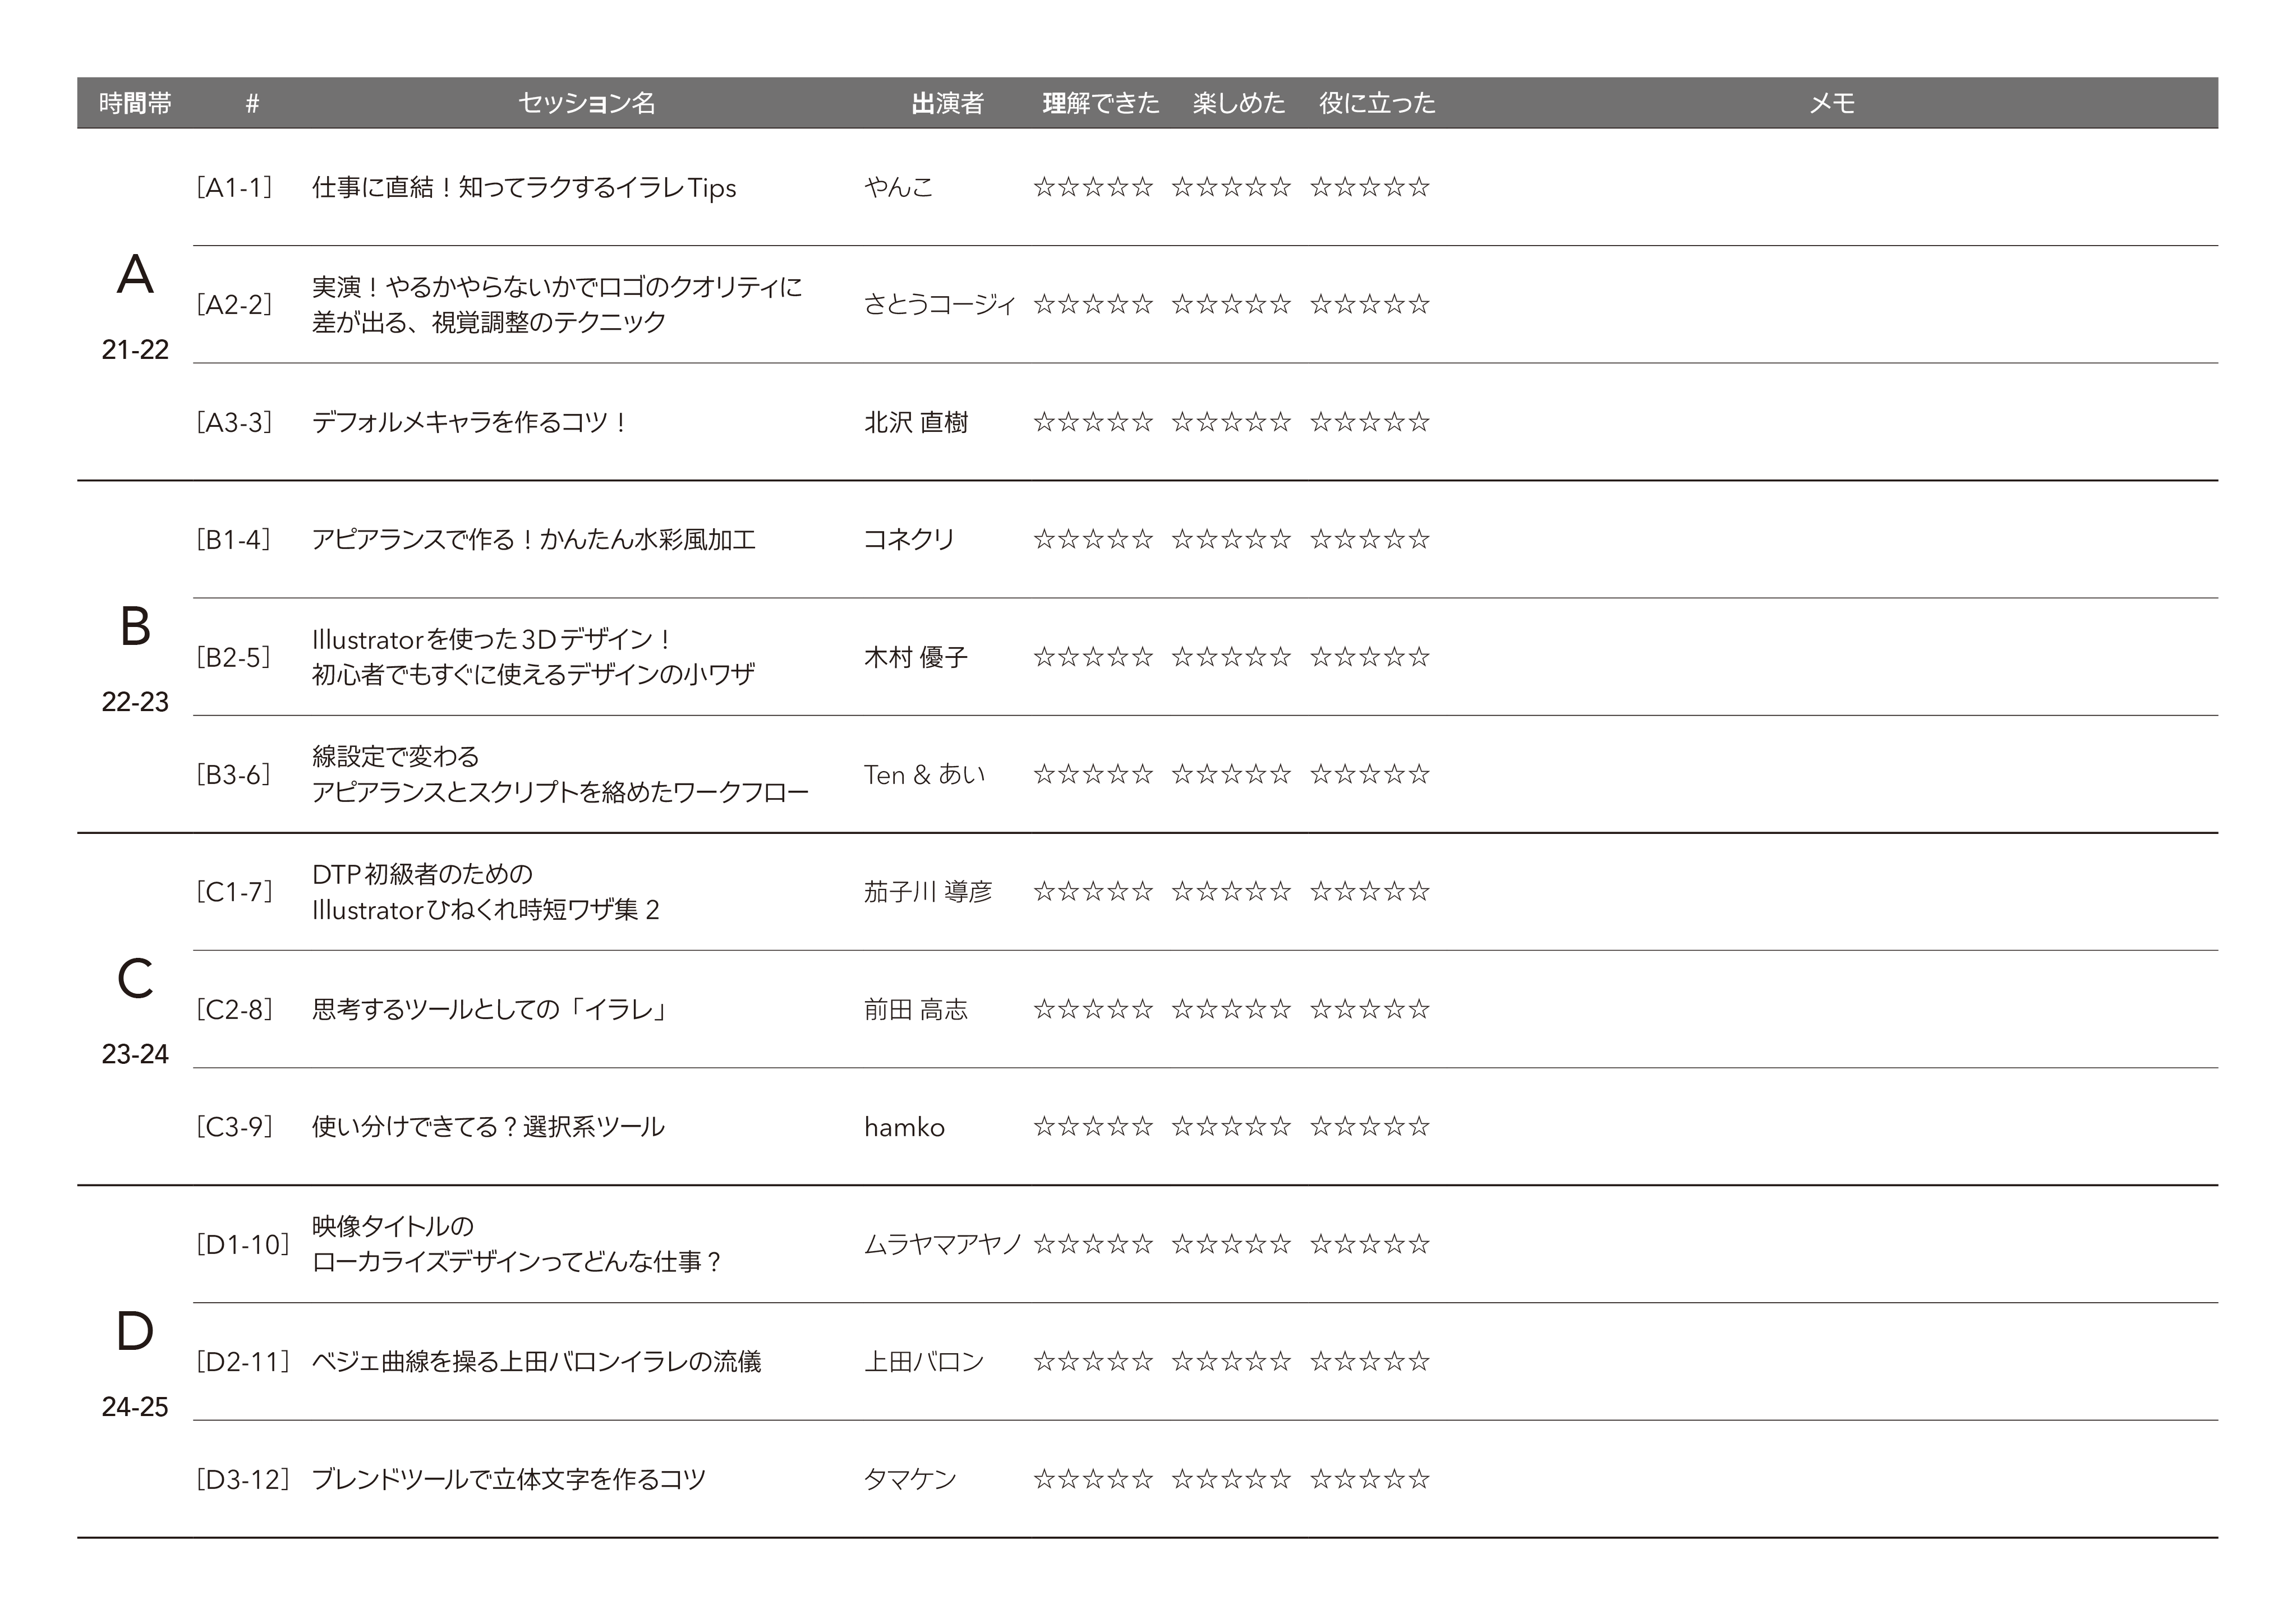Click session title 思考するツールとしての「イラレ」

(490, 1009)
